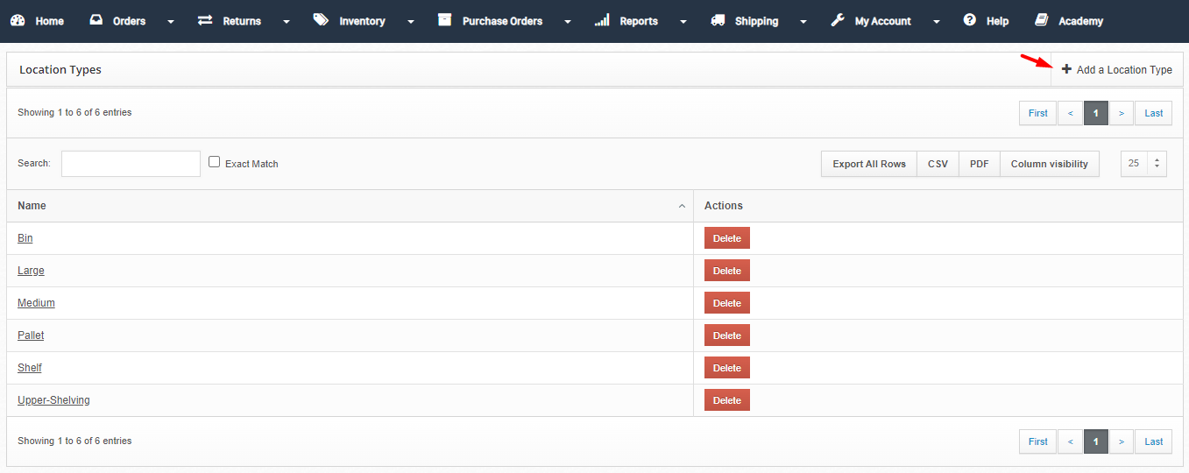Expand the Orders menu dropdown arrow

click(x=171, y=21)
